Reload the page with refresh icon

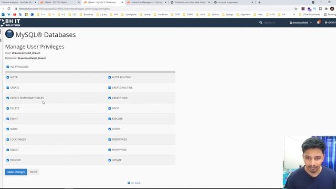[9, 9]
